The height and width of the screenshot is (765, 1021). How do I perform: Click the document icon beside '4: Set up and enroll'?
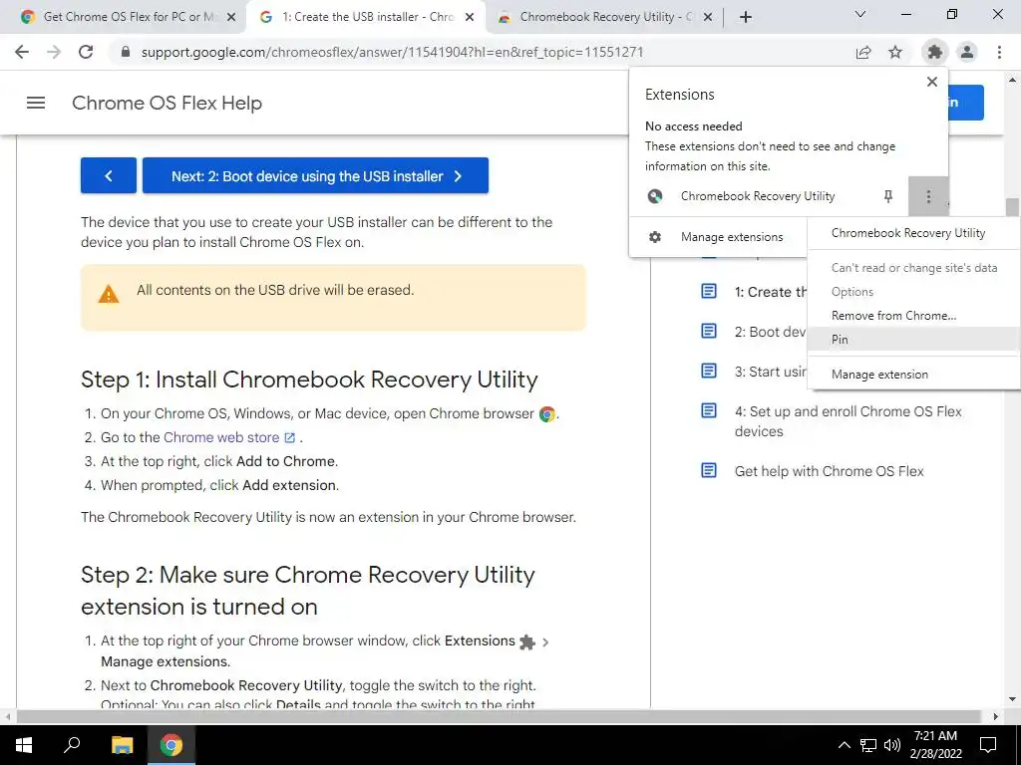click(709, 410)
